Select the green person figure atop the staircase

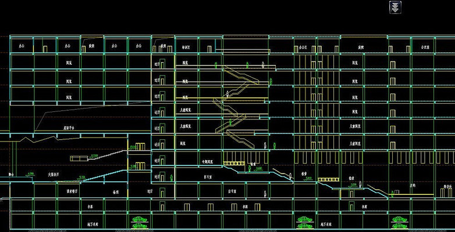pos(216,65)
